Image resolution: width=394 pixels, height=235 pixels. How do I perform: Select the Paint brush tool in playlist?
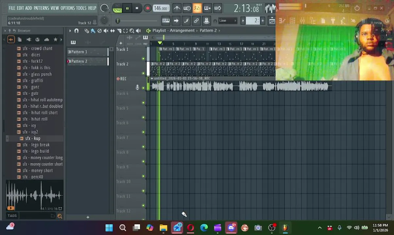pos(93,31)
